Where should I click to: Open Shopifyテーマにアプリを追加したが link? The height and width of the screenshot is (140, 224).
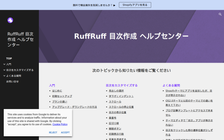click(189, 93)
